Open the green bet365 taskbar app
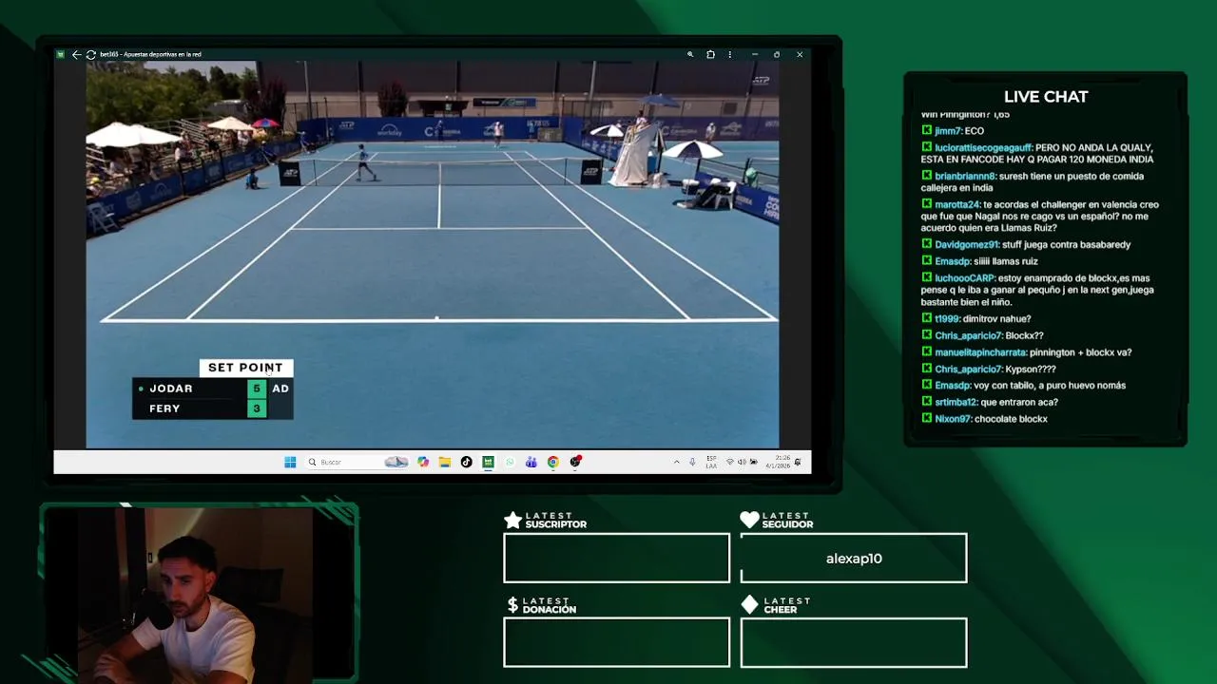The image size is (1217, 684). (x=488, y=462)
